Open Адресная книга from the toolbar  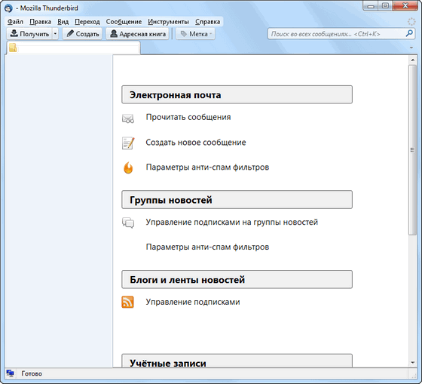[137, 34]
